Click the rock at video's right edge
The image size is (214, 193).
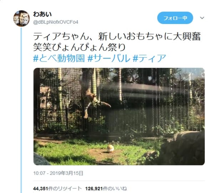(x=183, y=148)
